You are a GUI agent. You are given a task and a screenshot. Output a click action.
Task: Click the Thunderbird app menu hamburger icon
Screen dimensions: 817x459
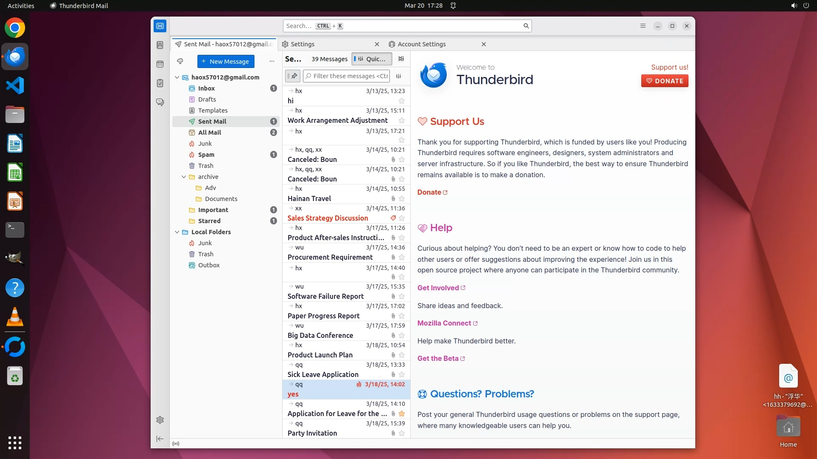click(643, 26)
